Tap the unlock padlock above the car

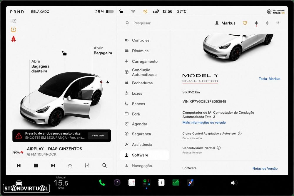tap(64, 53)
